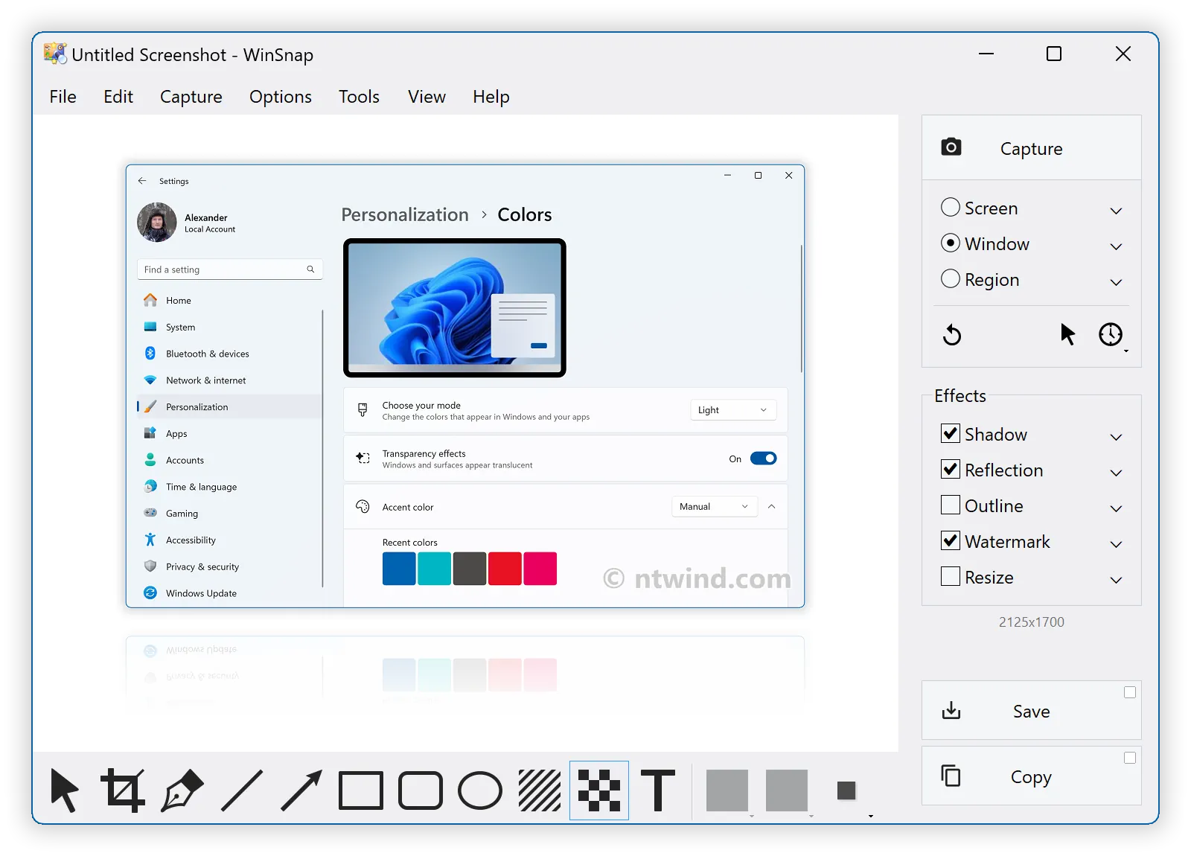Image resolution: width=1191 pixels, height=856 pixels.
Task: Enable the Outline effect checkbox
Action: click(951, 505)
